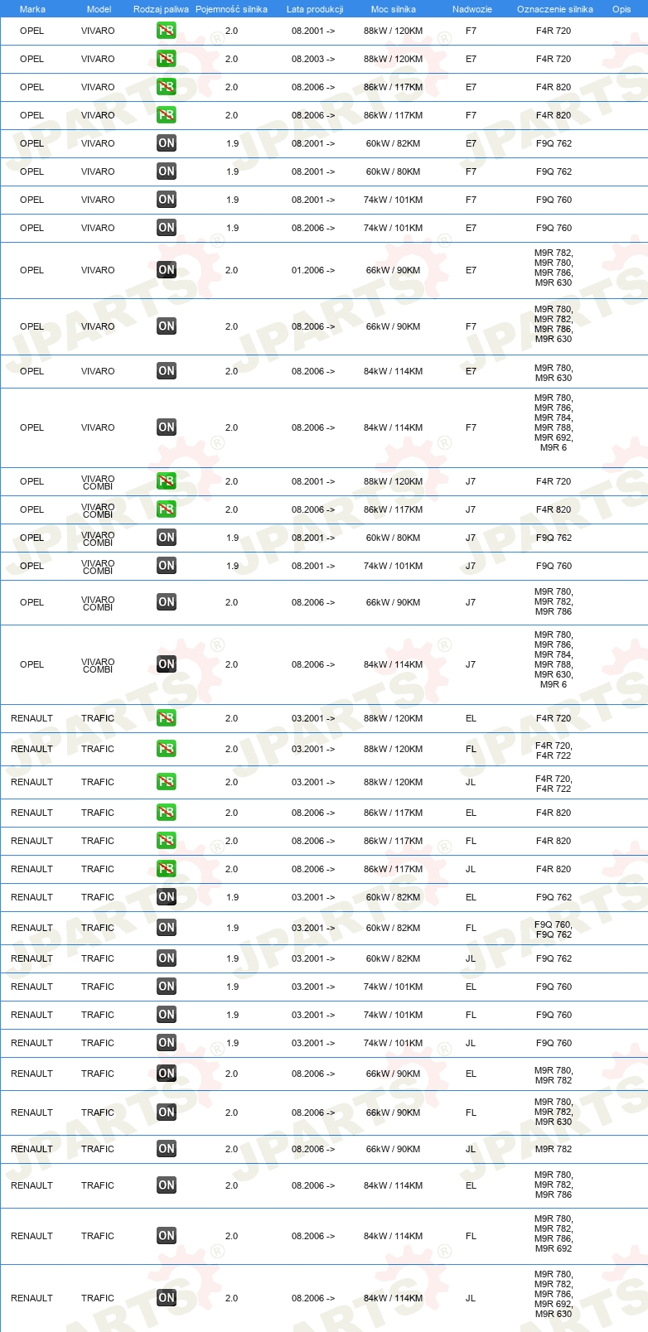The width and height of the screenshot is (648, 1332).
Task: Click the Oznaczenie silnika column header
Action: click(x=555, y=9)
